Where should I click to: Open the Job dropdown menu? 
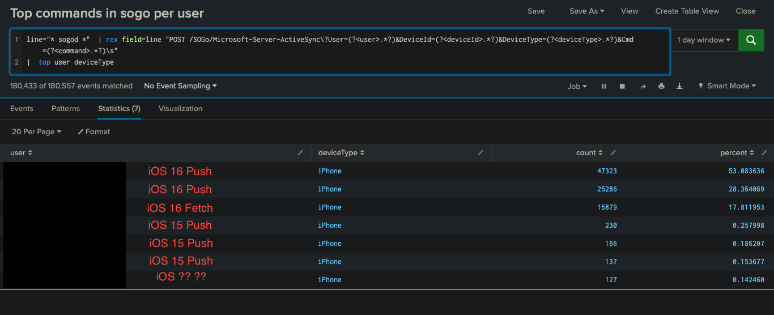(577, 86)
